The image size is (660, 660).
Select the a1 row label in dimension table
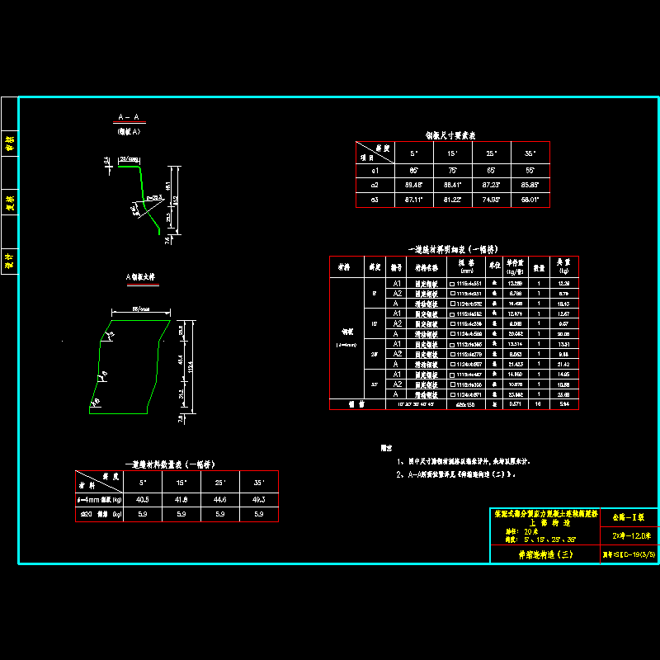373,170
